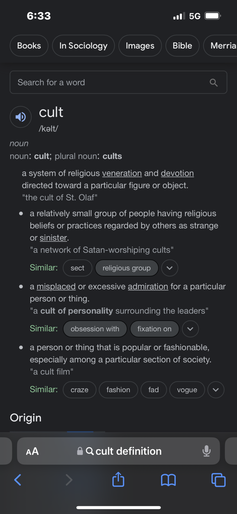Tap the dictionary search magnifier icon

[214, 83]
